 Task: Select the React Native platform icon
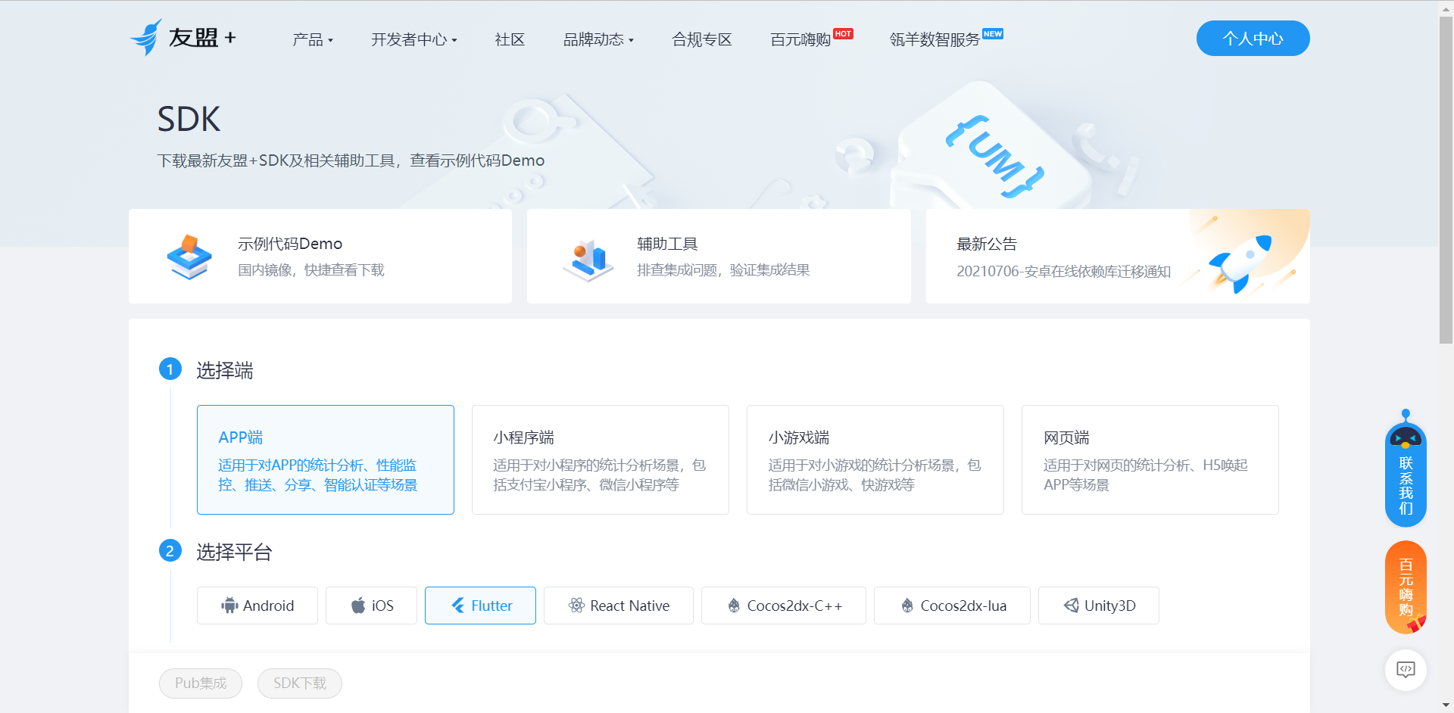[x=576, y=606]
